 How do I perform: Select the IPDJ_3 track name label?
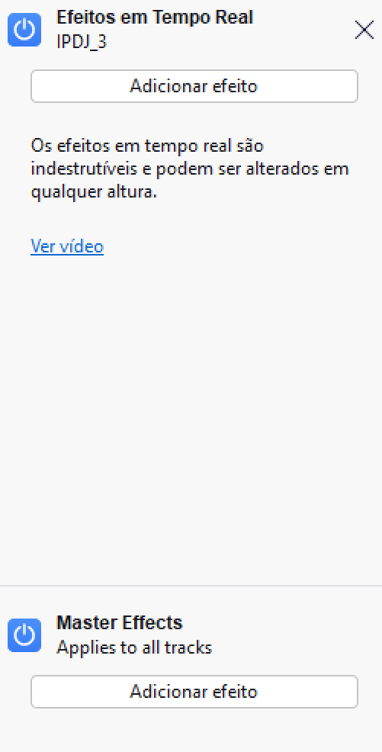[82, 42]
